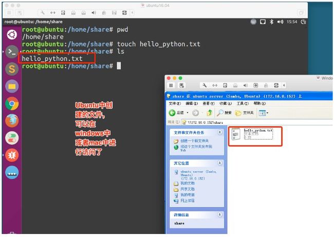Click network arrows icon in Windows VM toolbar
This screenshot has width=334, height=237.
(215, 85)
